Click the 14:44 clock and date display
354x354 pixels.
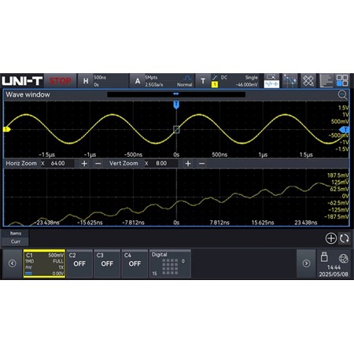(334, 271)
